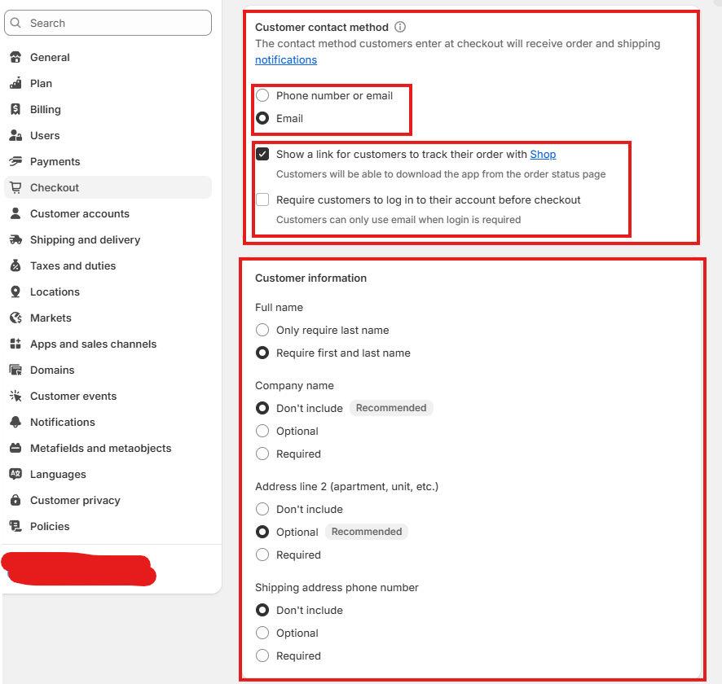Choose Optional for Company name
722x684 pixels.
click(262, 431)
